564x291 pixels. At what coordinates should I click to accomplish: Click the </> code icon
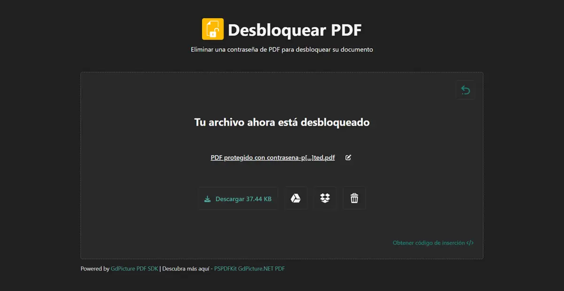[x=470, y=243]
